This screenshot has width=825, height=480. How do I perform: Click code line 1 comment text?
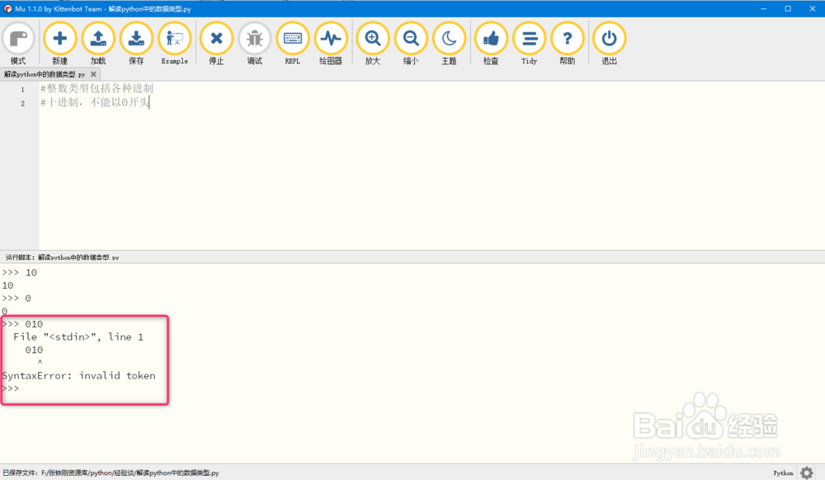(97, 88)
